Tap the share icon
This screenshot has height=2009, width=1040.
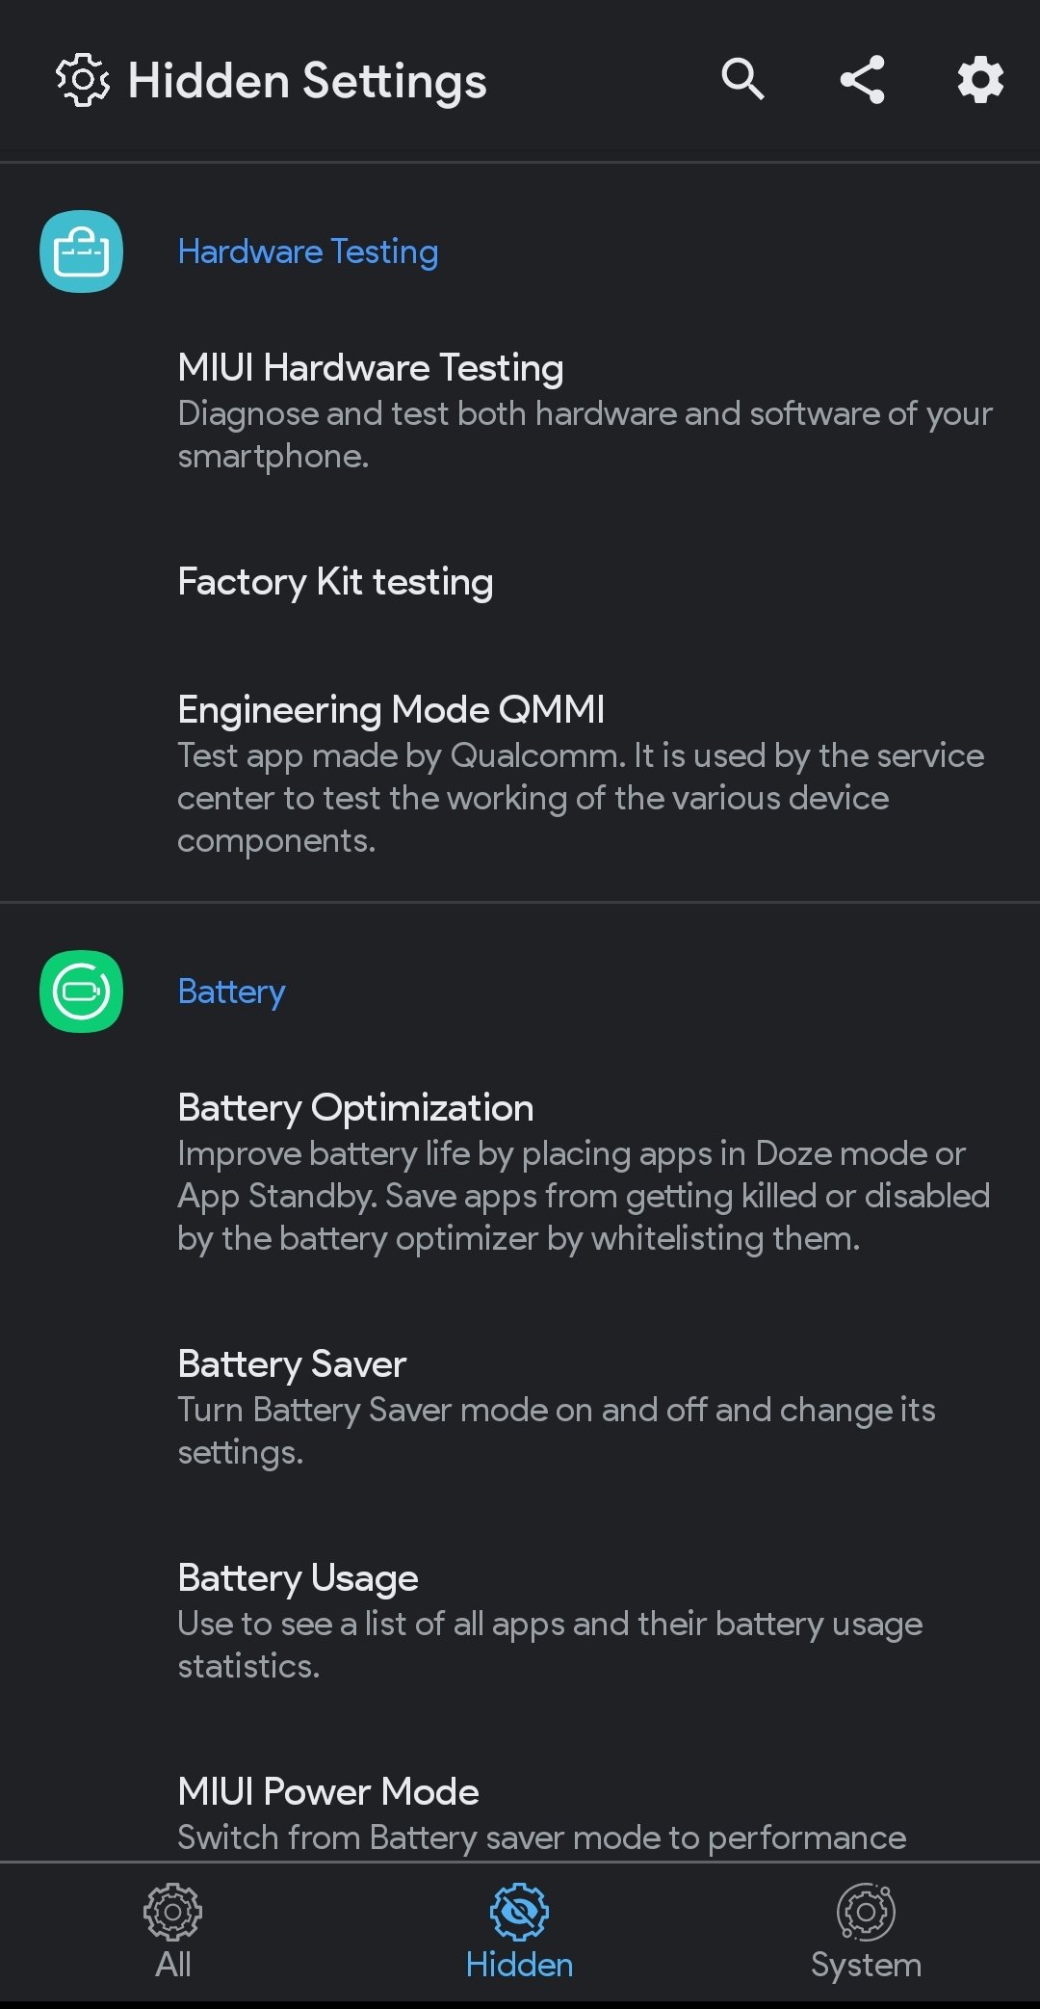[862, 79]
